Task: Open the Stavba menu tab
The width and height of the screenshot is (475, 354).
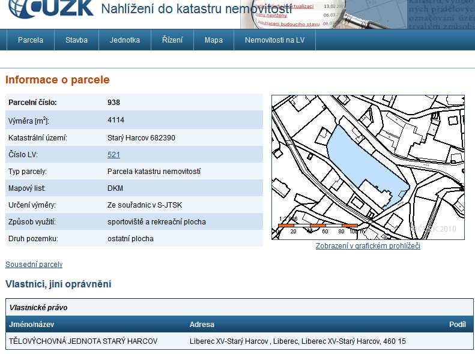Action: [x=76, y=40]
